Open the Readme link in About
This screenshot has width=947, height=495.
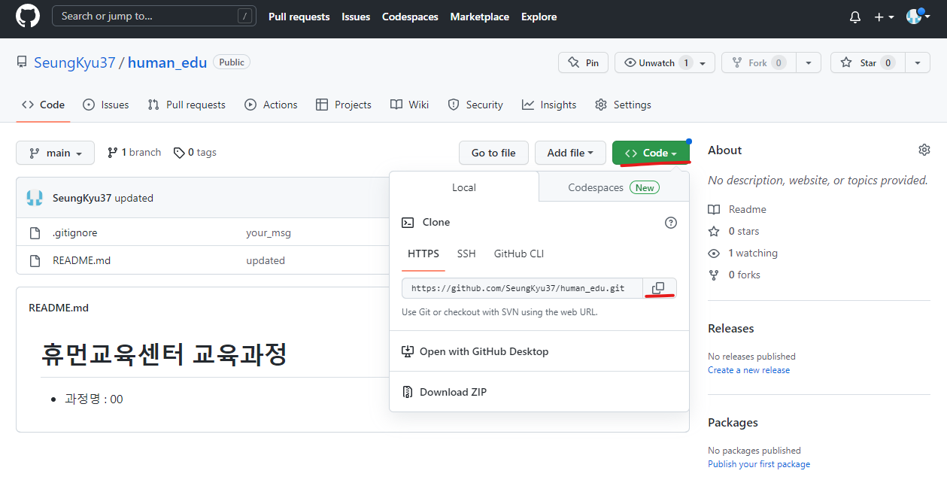point(737,209)
